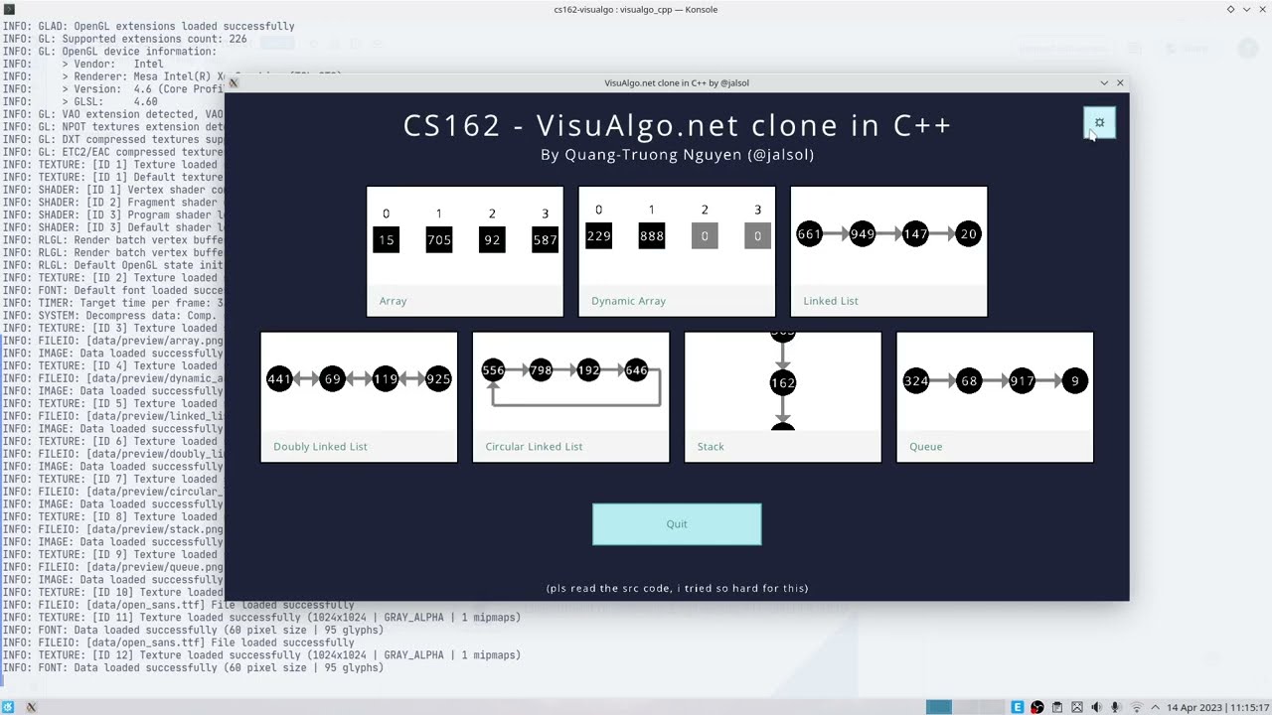Open the Array visualization card
The width and height of the screenshot is (1272, 715).
[465, 251]
